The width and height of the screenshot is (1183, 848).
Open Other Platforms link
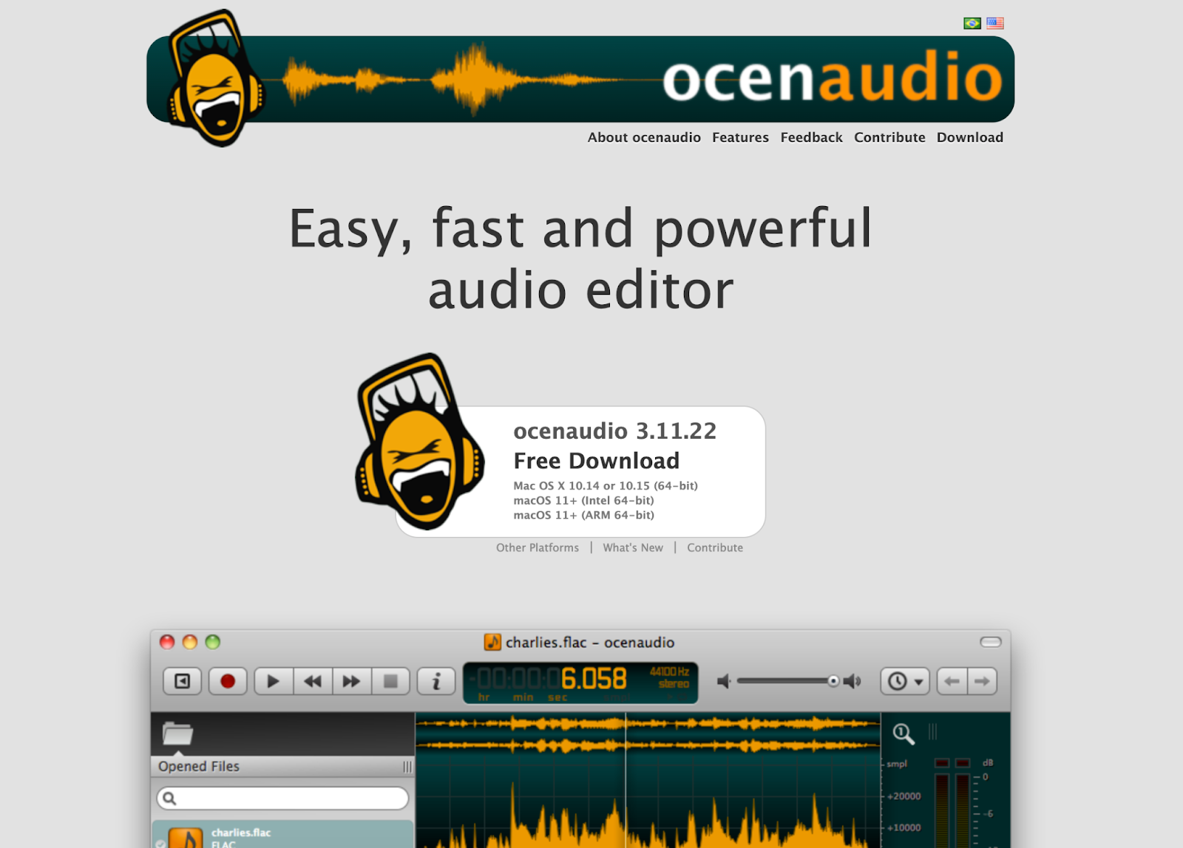click(538, 547)
